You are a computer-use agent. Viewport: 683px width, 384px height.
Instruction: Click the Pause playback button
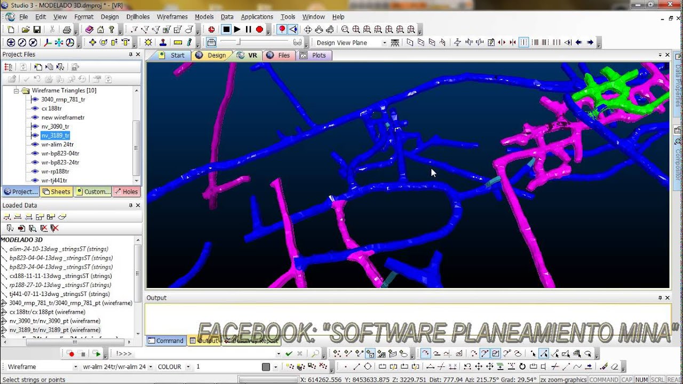(249, 29)
